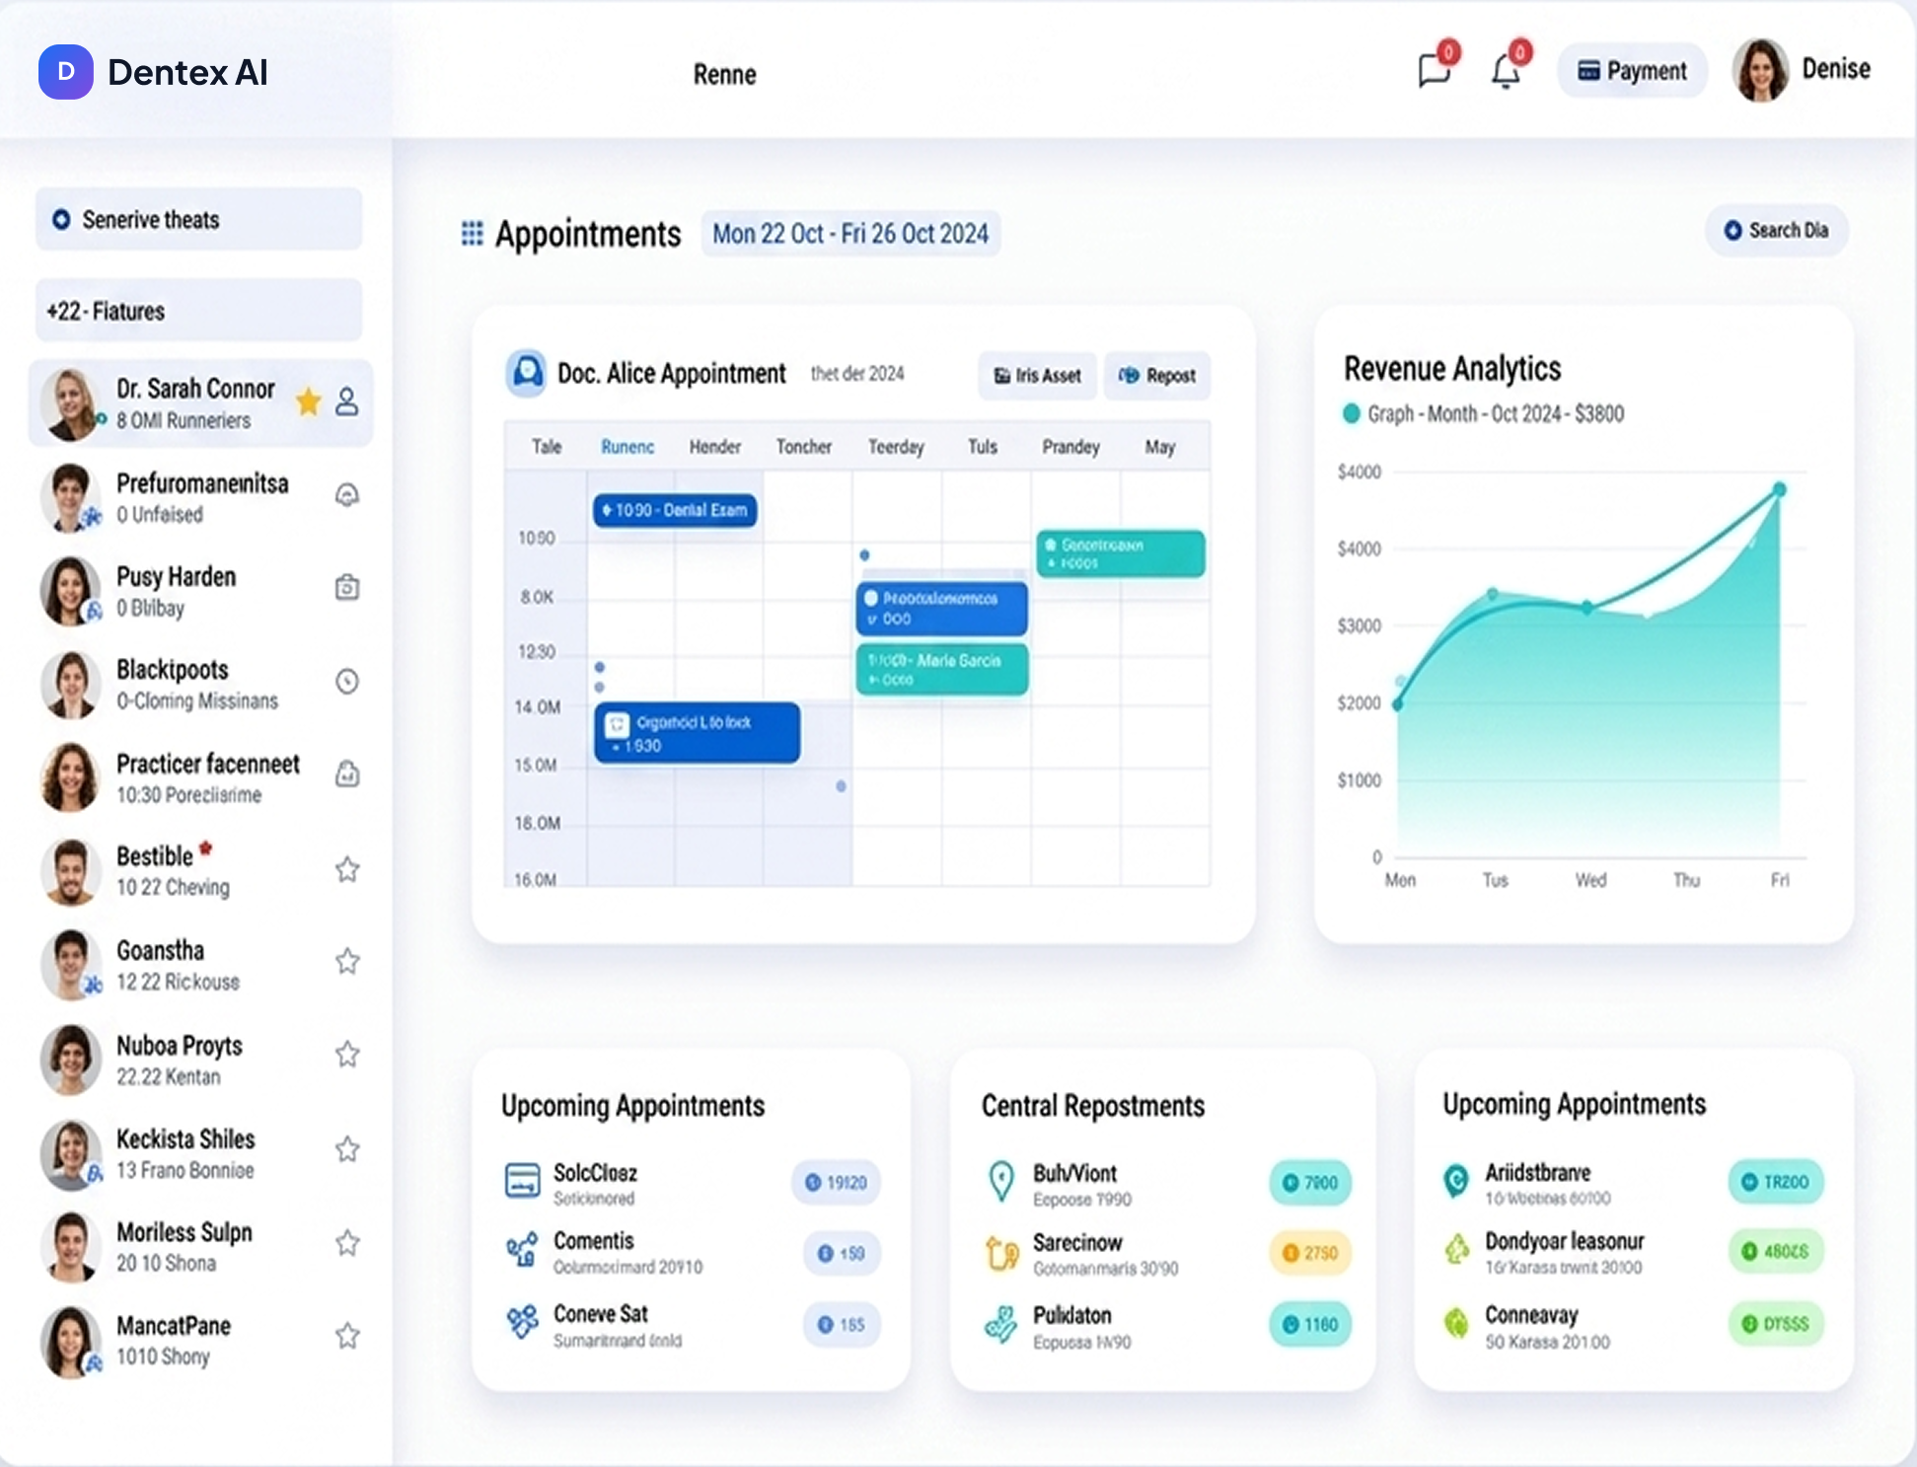Screen dimensions: 1917x1467
Task: Open the 10:90 - Denial Exam appointment
Action: (676, 510)
